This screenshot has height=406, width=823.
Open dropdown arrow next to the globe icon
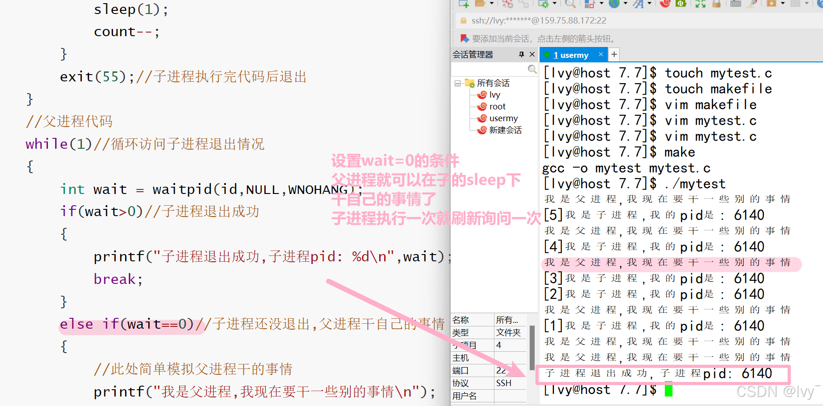point(625,4)
